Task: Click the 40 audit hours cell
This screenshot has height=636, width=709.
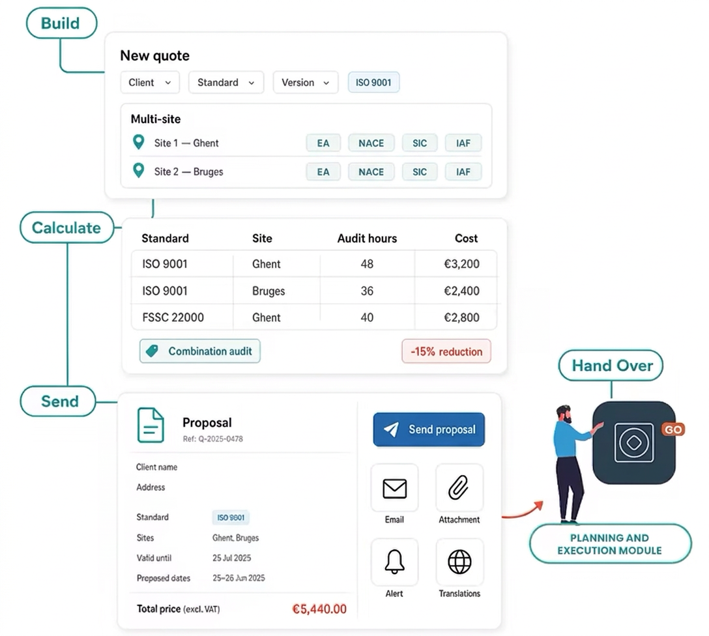Action: [x=367, y=317]
